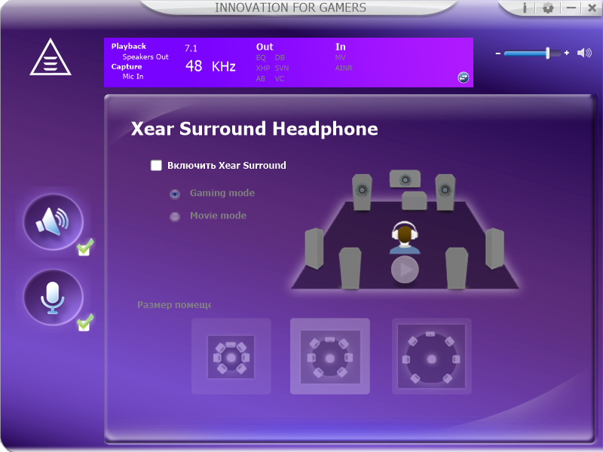Viewport: 603px width, 452px height.
Task: Click the AINR input indicator
Action: tap(344, 68)
